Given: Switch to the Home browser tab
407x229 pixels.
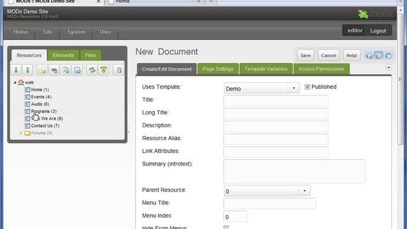Looking at the screenshot, I should point(156,1).
